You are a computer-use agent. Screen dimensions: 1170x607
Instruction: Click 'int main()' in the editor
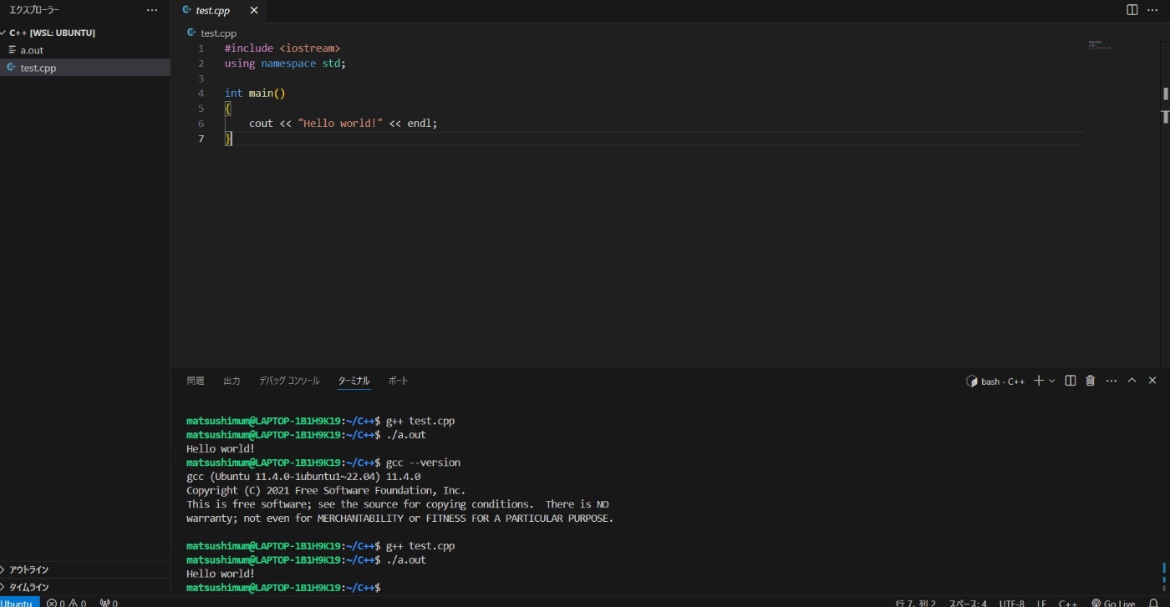coord(255,94)
